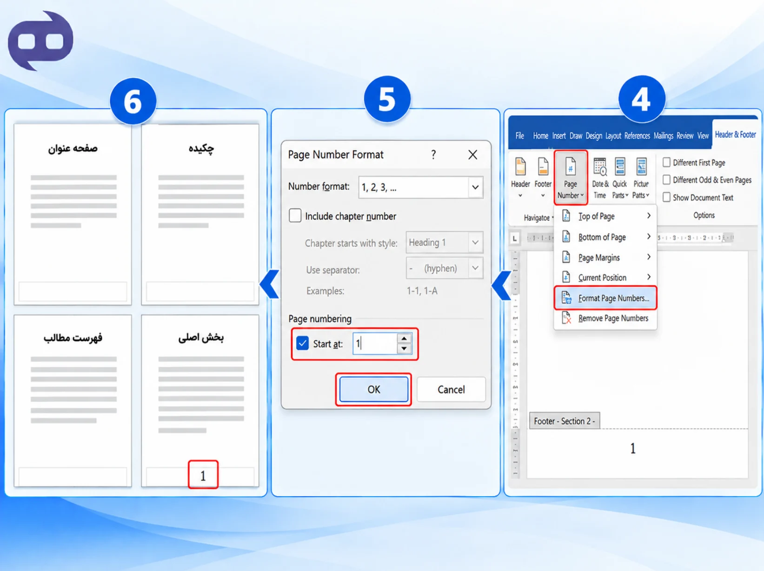Expand the Top of Page submenu
Viewport: 764px width, 571px height.
click(605, 216)
